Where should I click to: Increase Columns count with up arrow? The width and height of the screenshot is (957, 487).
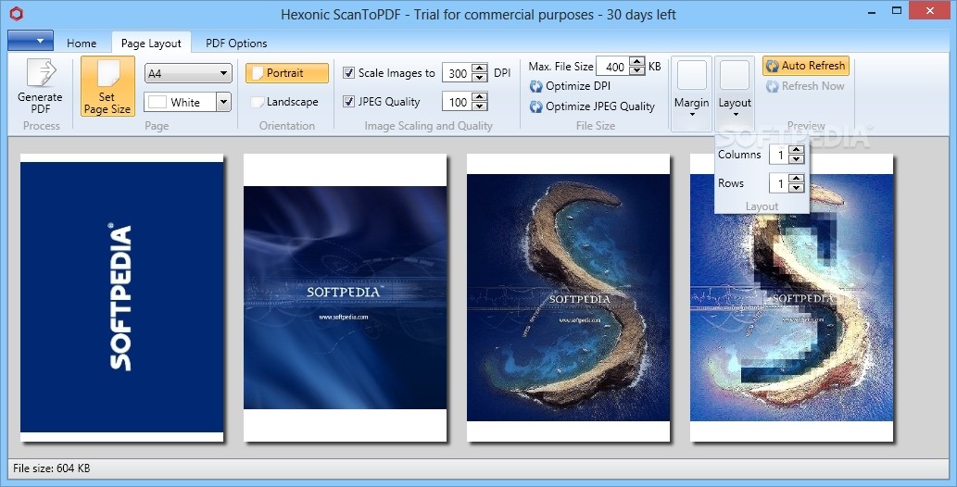click(x=796, y=150)
